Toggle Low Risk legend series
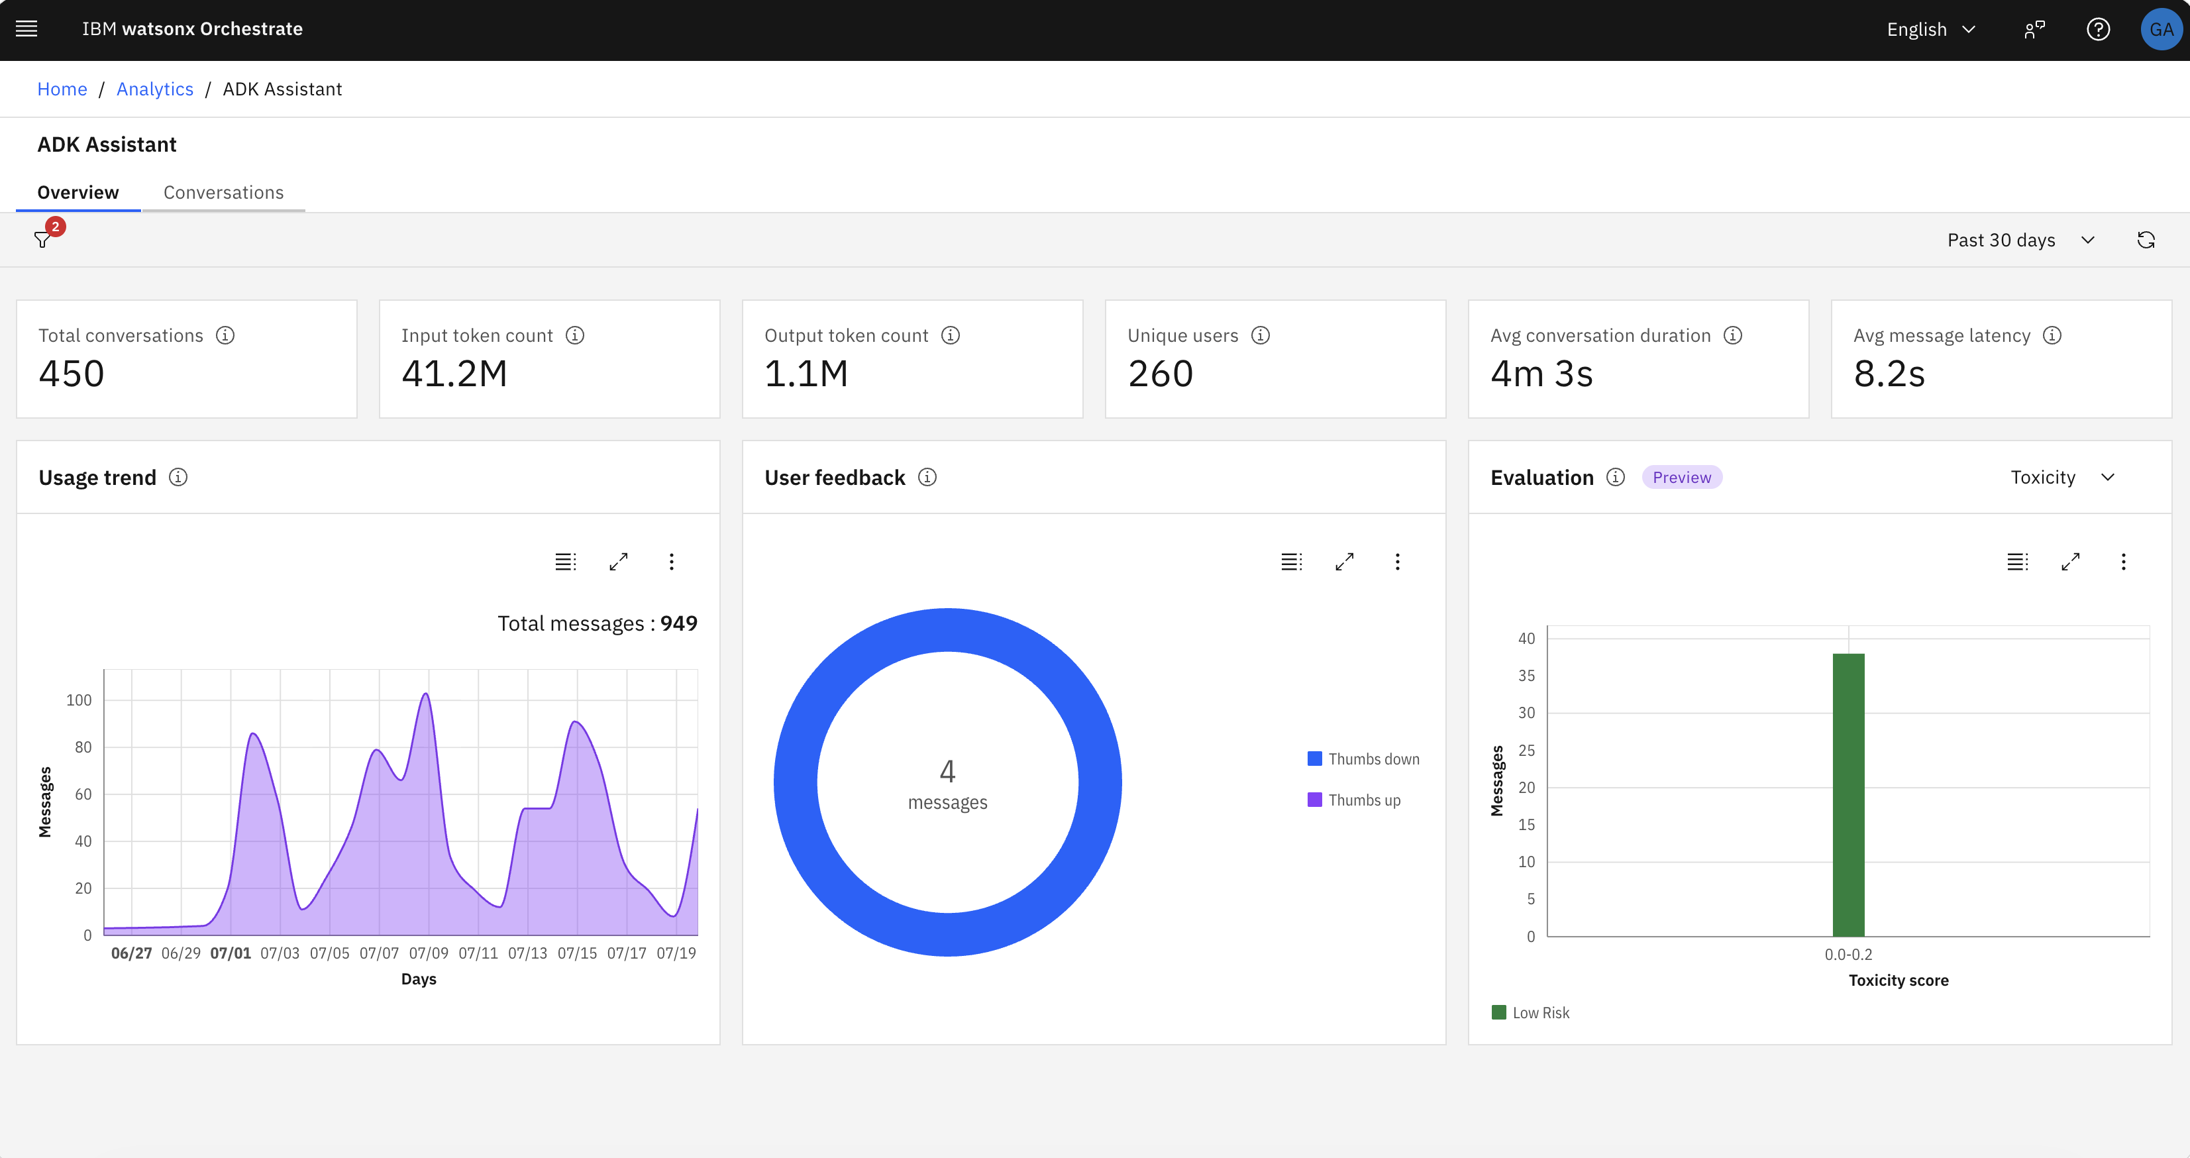2190x1158 pixels. (x=1530, y=1013)
